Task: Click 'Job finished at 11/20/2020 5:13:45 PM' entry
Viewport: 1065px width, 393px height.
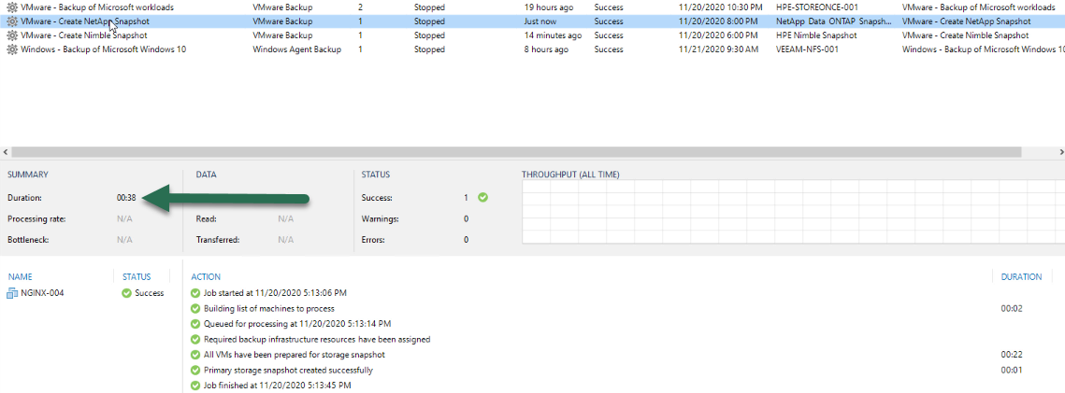Action: click(278, 386)
